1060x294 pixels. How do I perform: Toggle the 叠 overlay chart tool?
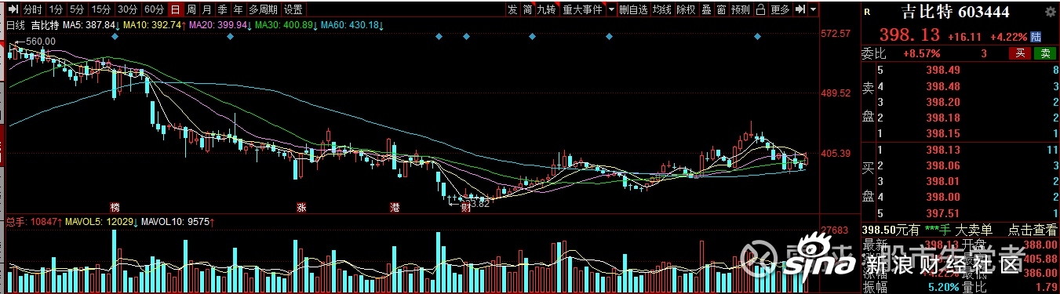click(706, 9)
